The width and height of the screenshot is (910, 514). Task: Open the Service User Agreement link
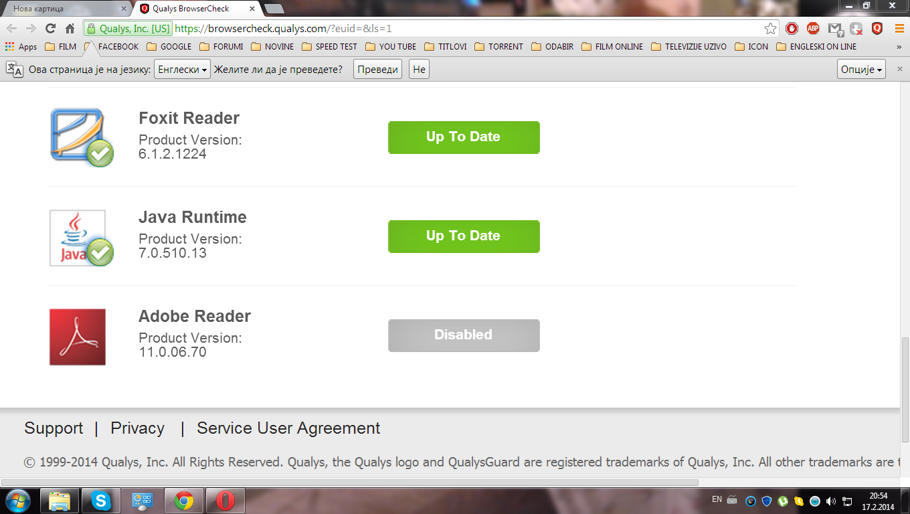click(x=288, y=428)
